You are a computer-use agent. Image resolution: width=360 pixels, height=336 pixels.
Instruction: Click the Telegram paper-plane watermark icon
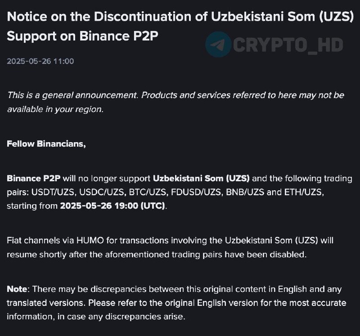click(218, 45)
